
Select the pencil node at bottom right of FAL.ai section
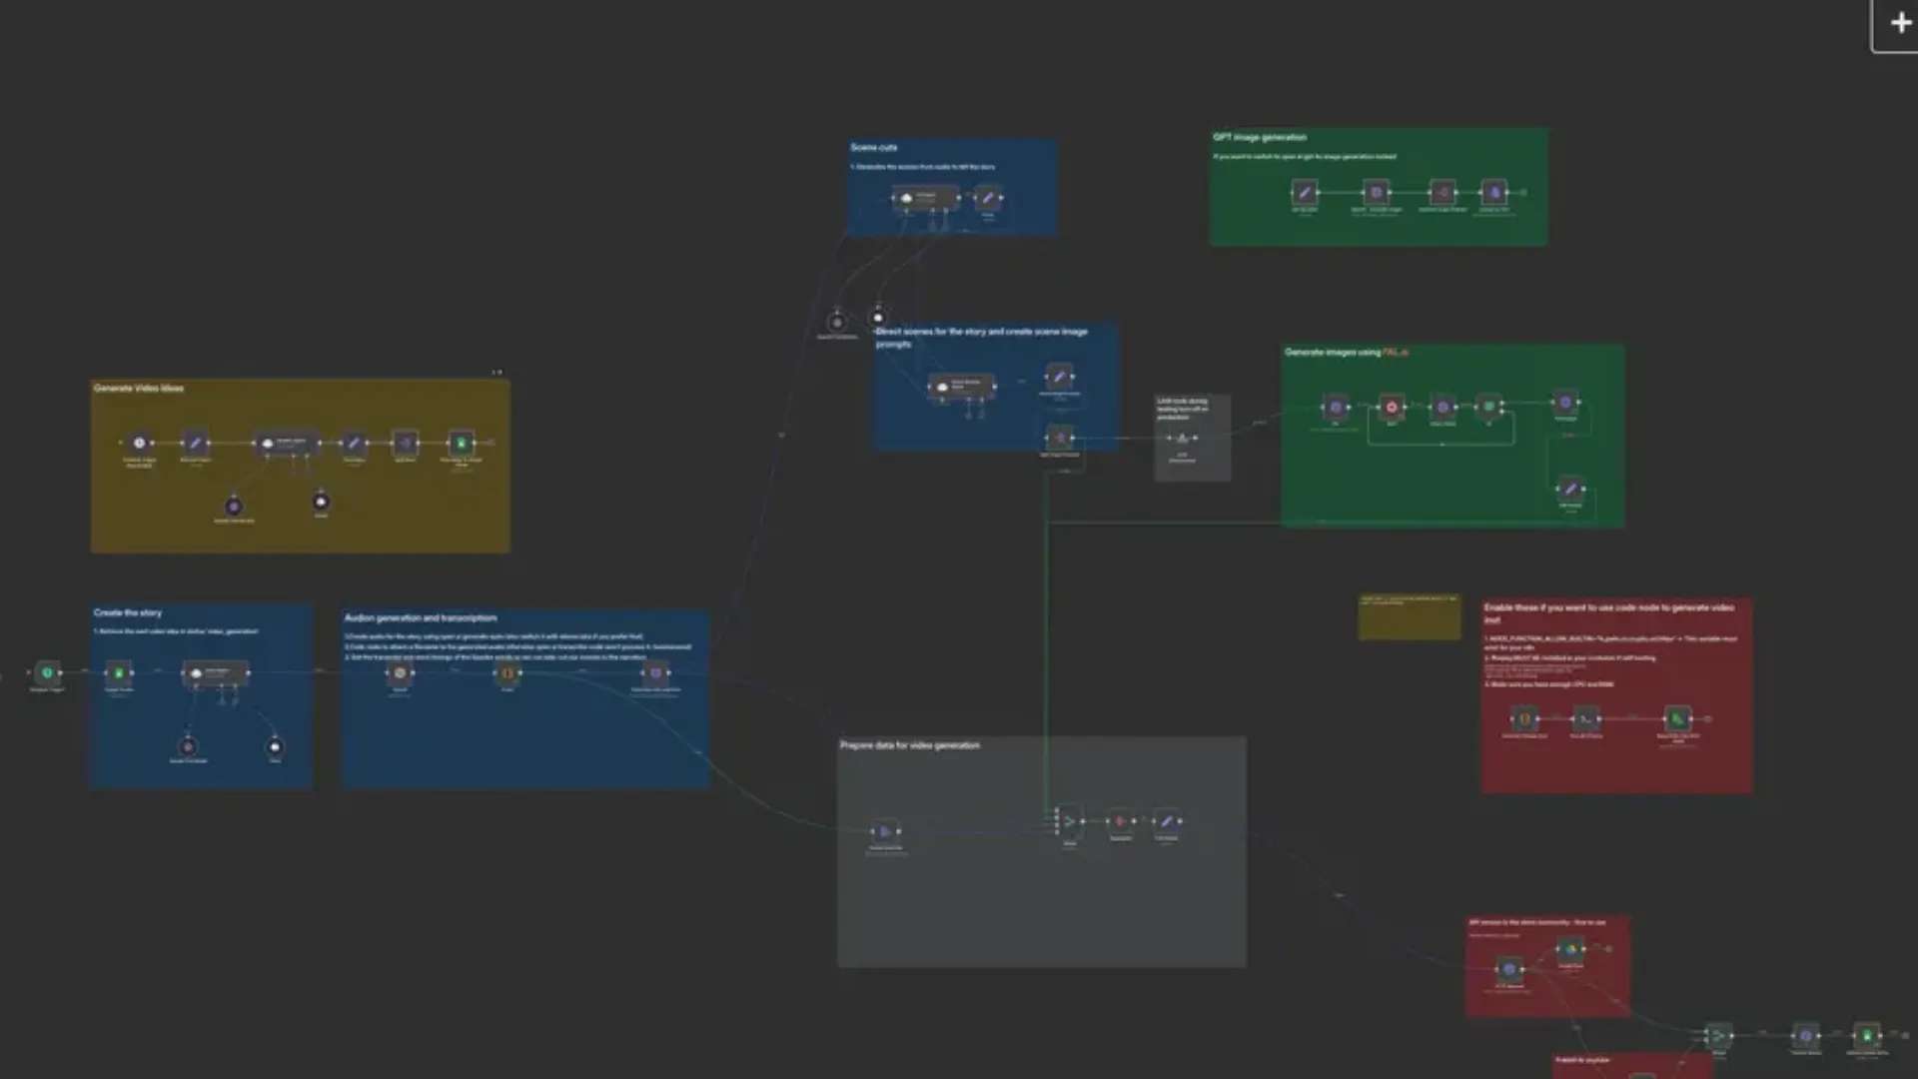(x=1571, y=489)
